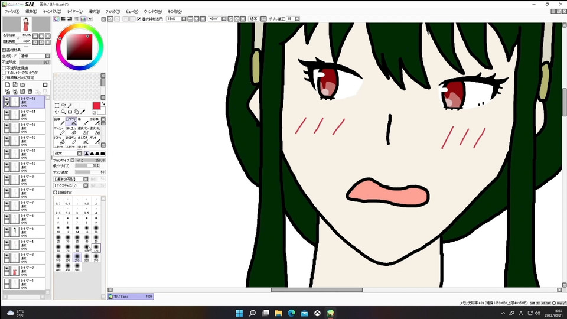Choose the eraser (消しゴム) tool
The height and width of the screenshot is (319, 567).
pos(71,131)
